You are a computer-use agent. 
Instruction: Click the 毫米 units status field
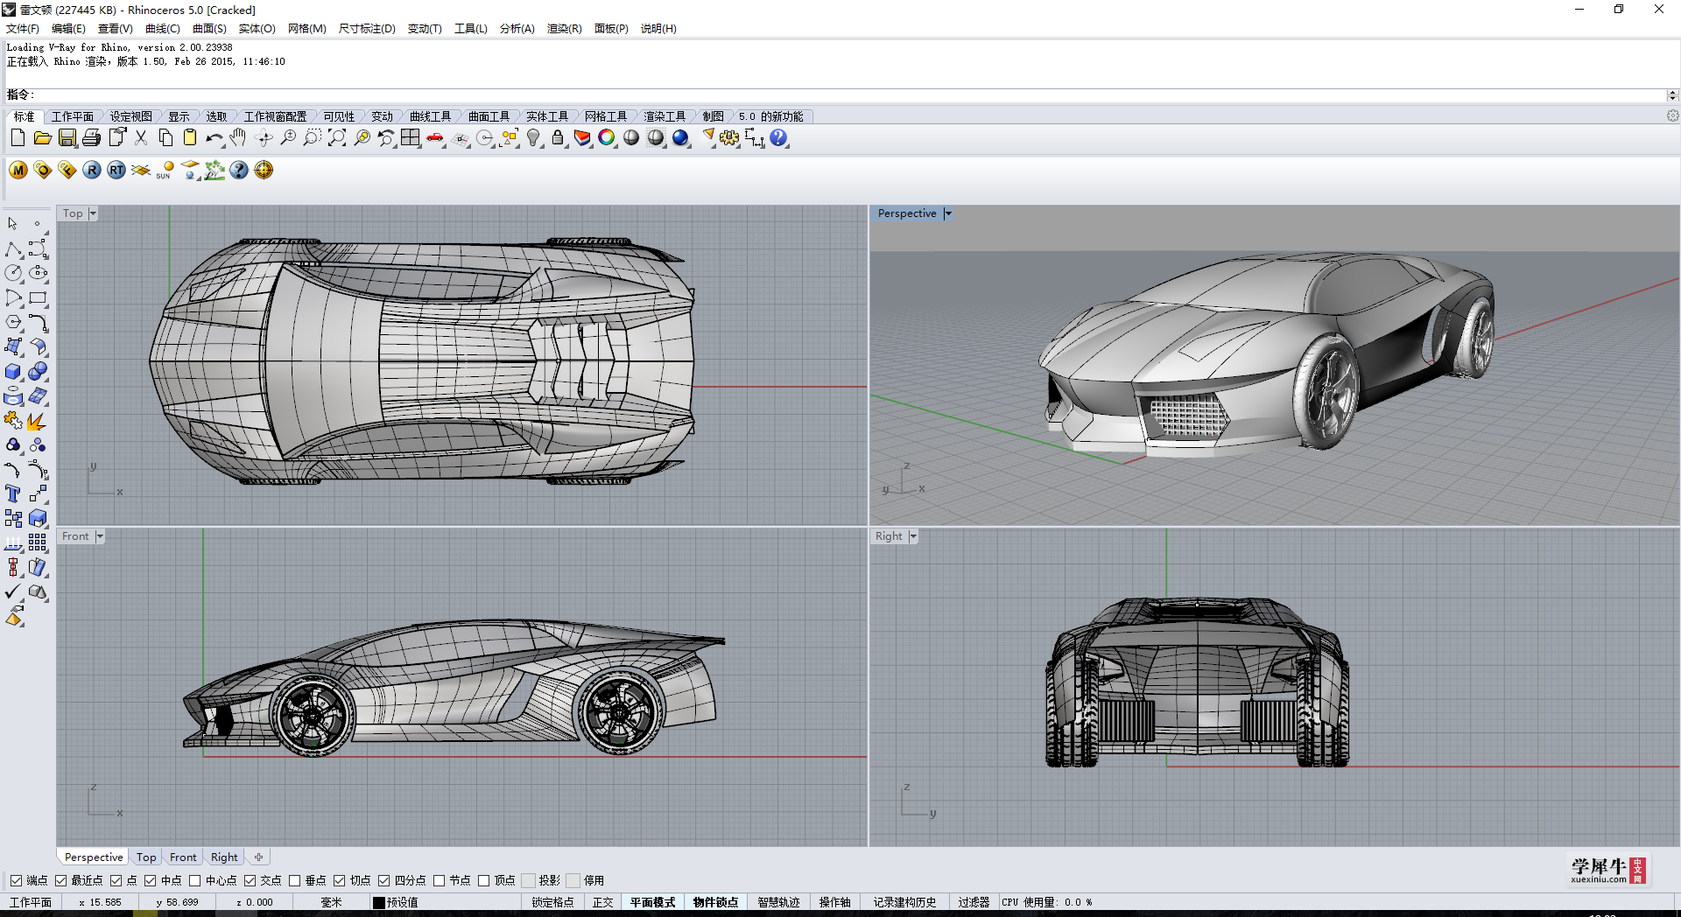[331, 902]
